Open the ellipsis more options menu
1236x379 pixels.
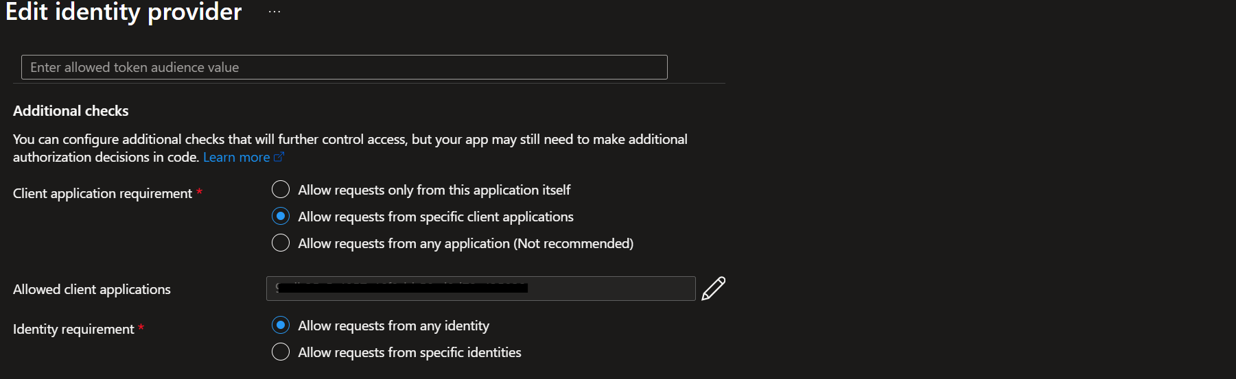click(275, 12)
